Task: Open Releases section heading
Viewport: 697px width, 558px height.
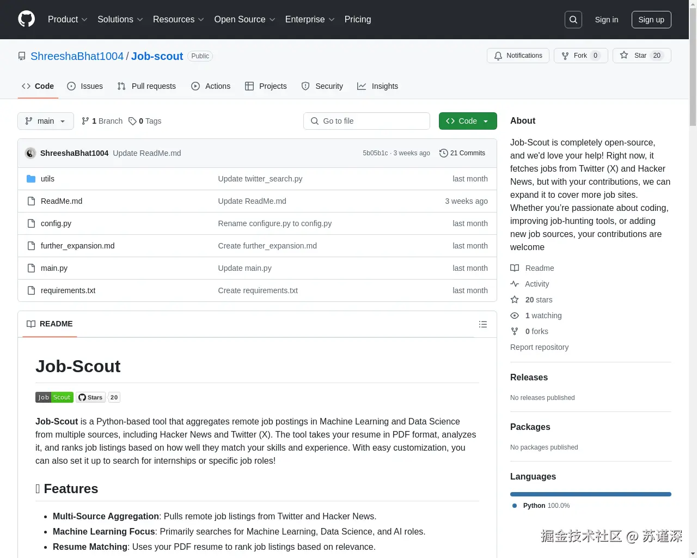Action: click(x=529, y=377)
